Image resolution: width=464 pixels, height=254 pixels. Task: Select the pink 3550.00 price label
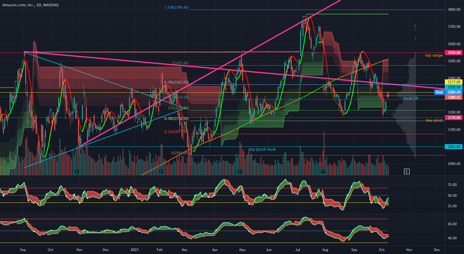tap(454, 53)
